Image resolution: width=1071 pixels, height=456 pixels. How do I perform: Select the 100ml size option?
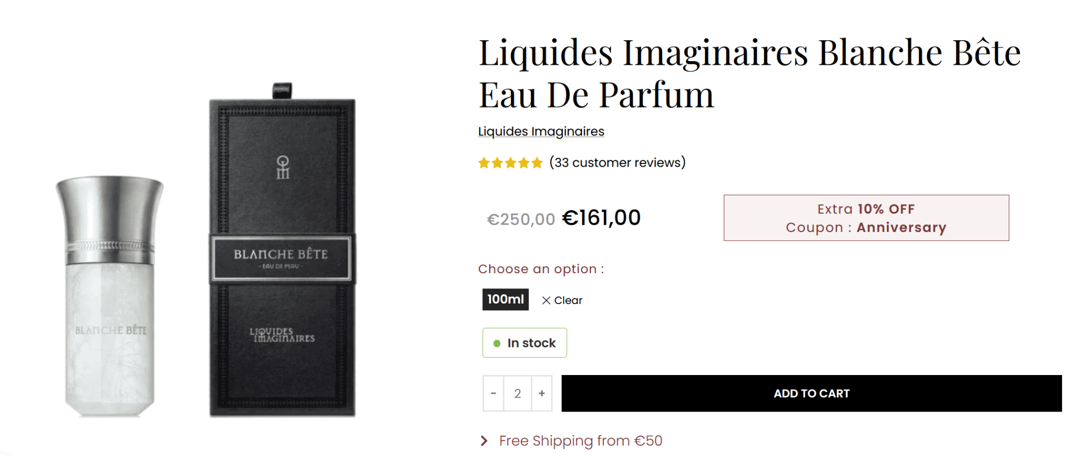505,299
